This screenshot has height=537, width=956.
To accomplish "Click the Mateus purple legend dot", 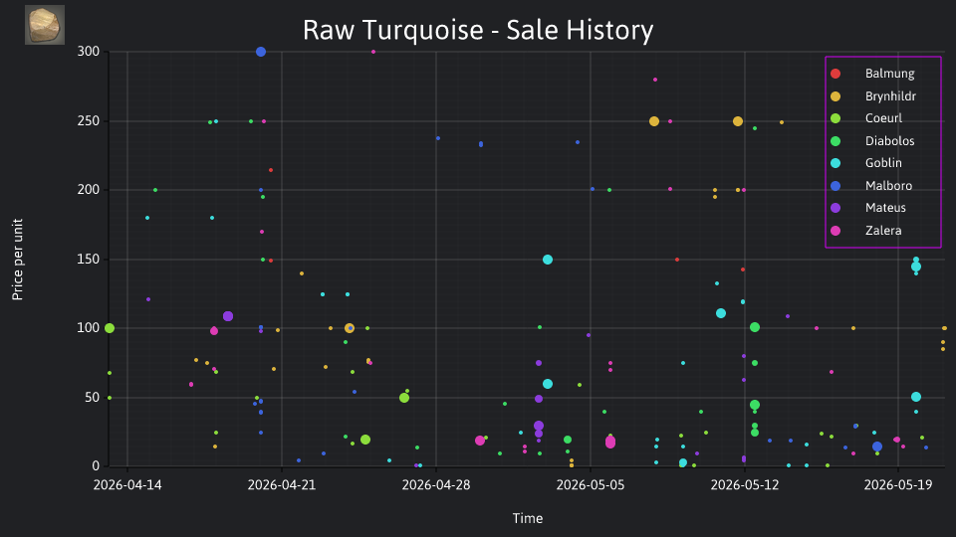I will pos(836,208).
